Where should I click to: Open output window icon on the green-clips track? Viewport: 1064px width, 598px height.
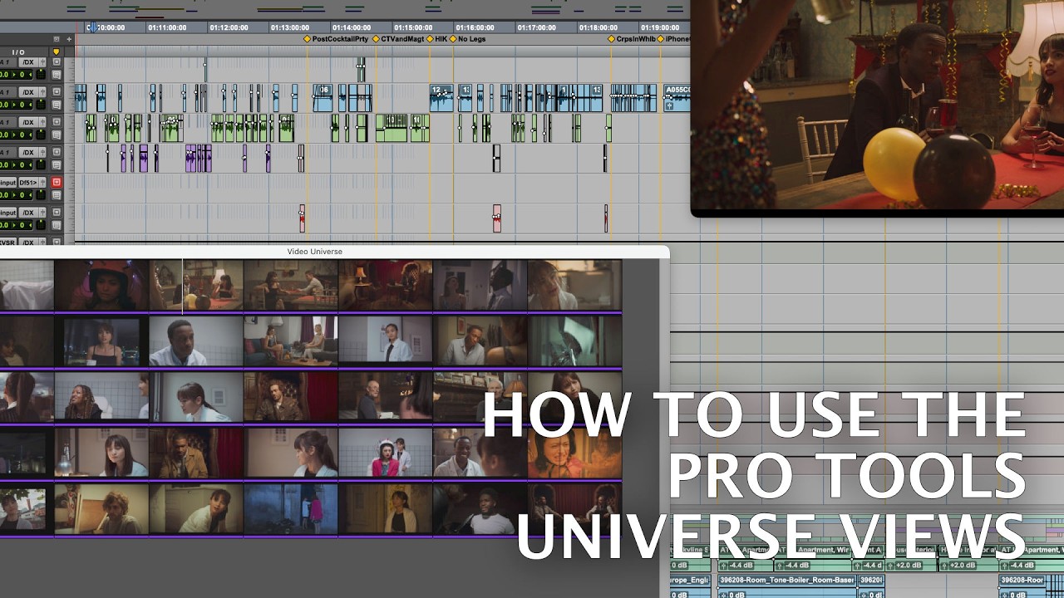pos(41,122)
